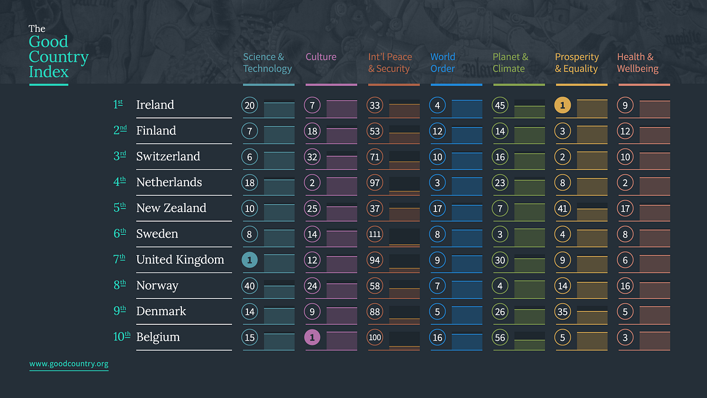Select the Switzerland country row label
This screenshot has height=398, width=707.
(168, 156)
